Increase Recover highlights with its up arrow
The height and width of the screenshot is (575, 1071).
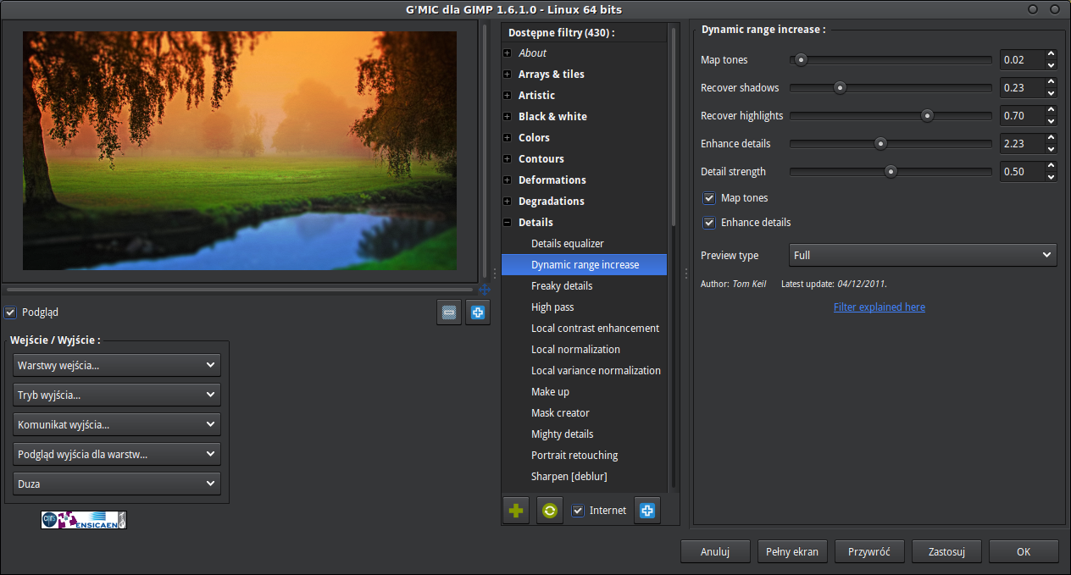(1051, 111)
